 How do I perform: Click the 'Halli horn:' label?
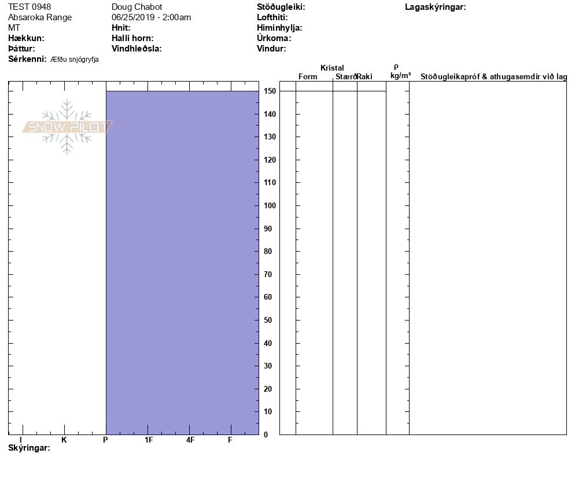[x=132, y=38]
